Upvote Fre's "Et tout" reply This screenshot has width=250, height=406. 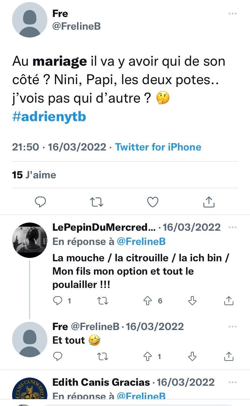pyautogui.click(x=148, y=357)
